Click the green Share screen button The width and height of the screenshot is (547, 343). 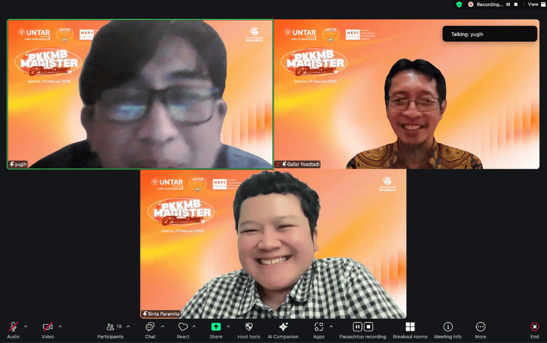coord(216,327)
